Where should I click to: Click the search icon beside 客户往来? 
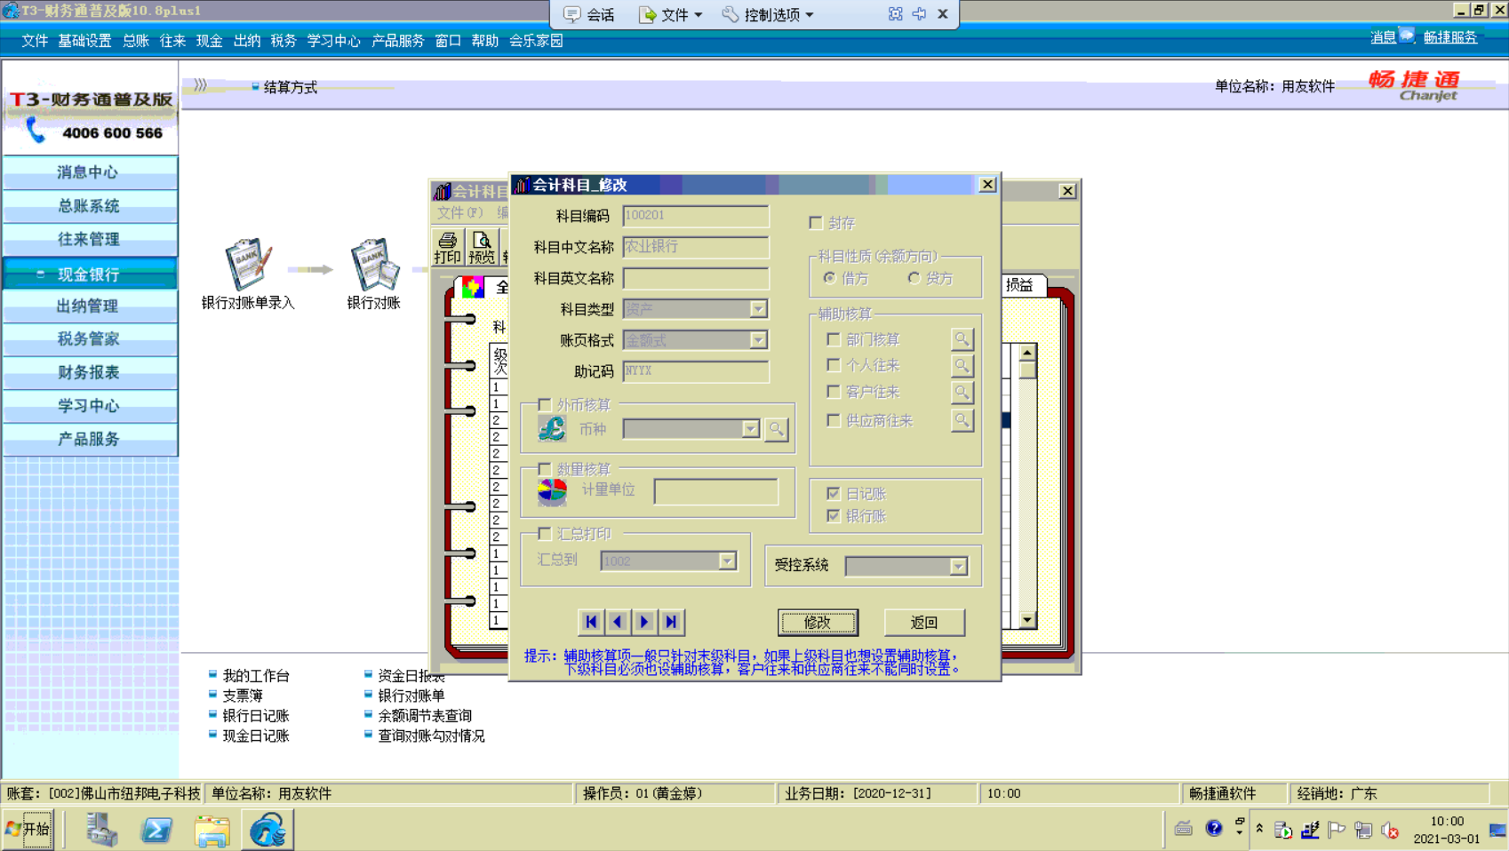tap(962, 392)
